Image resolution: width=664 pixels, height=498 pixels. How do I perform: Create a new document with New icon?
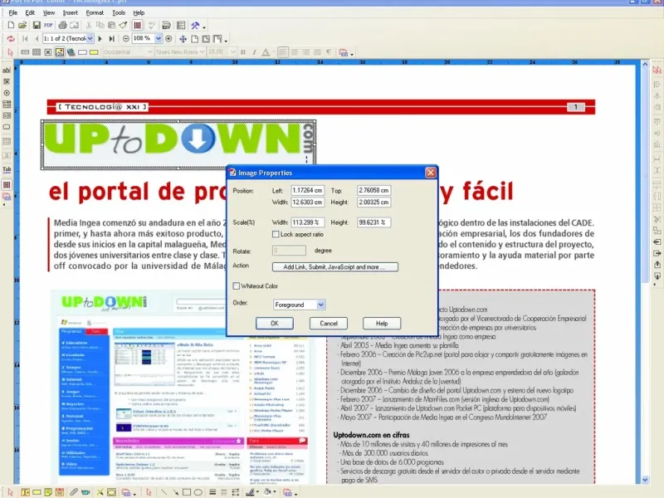pyautogui.click(x=11, y=26)
